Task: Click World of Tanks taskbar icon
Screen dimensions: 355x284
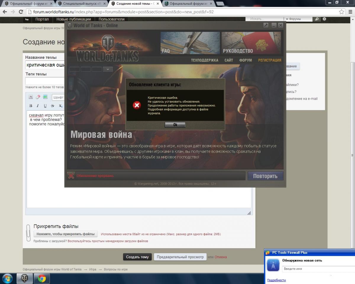Action: tap(25, 278)
